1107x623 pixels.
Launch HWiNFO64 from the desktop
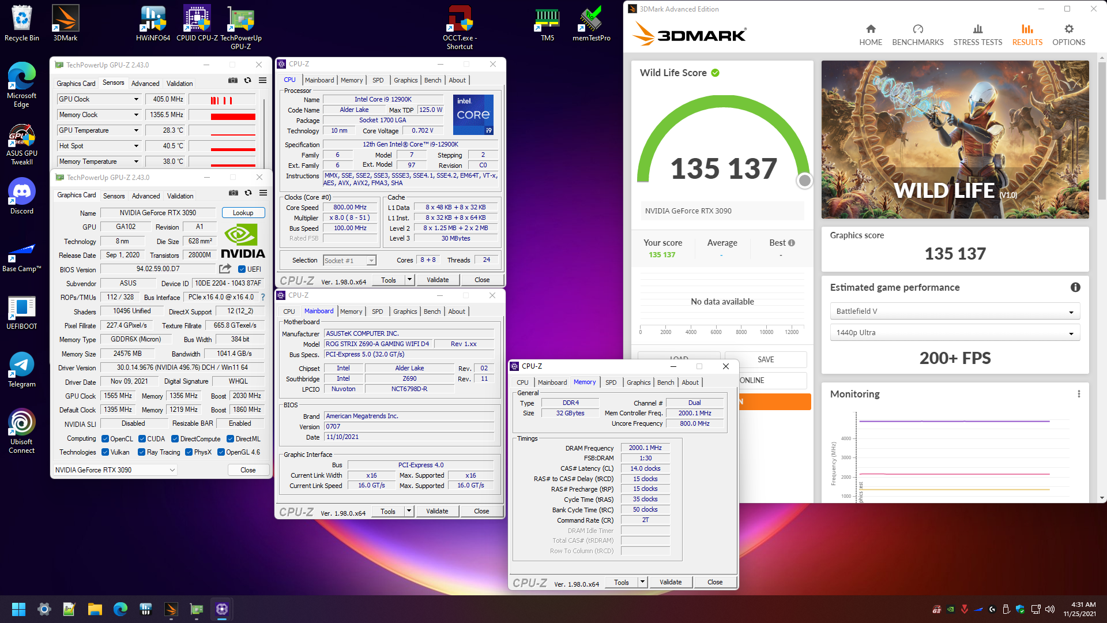click(153, 23)
